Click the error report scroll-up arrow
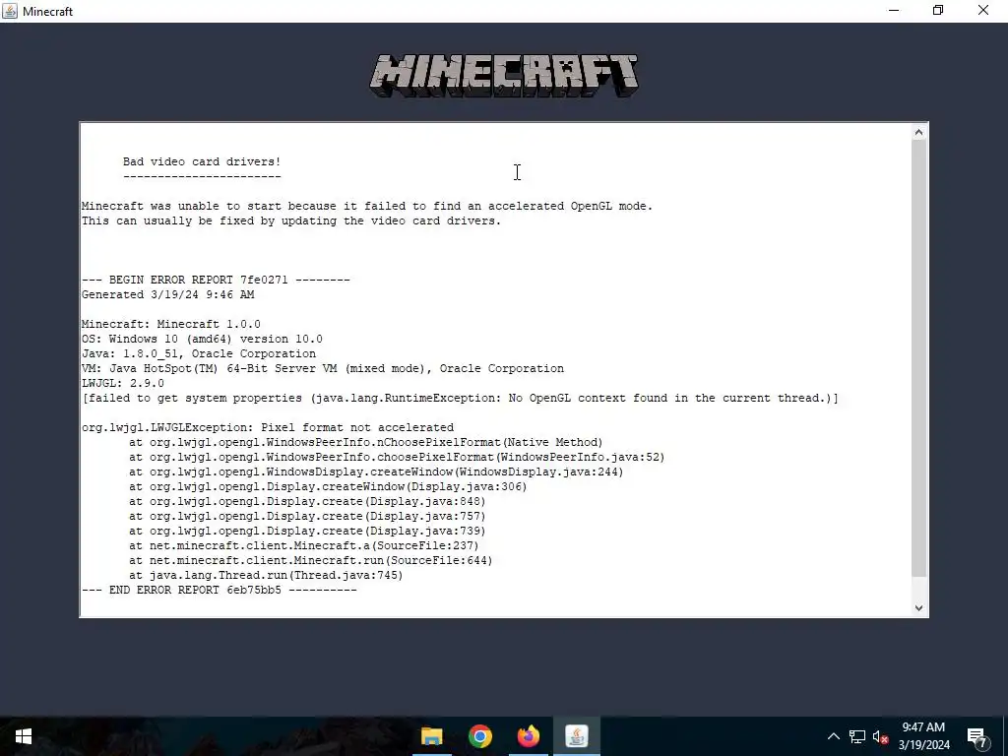 (918, 133)
